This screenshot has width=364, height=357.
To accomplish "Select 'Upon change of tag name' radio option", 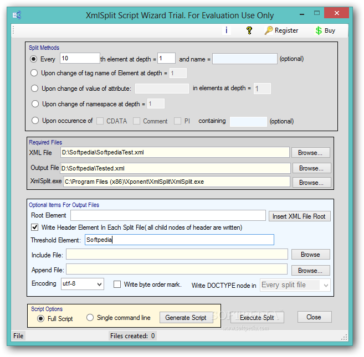I will 34,73.
